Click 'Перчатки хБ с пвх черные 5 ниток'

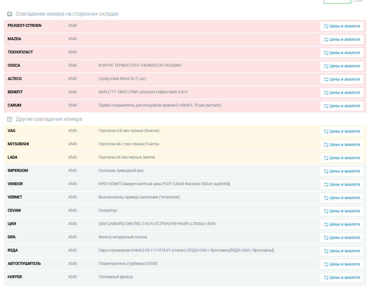(129, 144)
